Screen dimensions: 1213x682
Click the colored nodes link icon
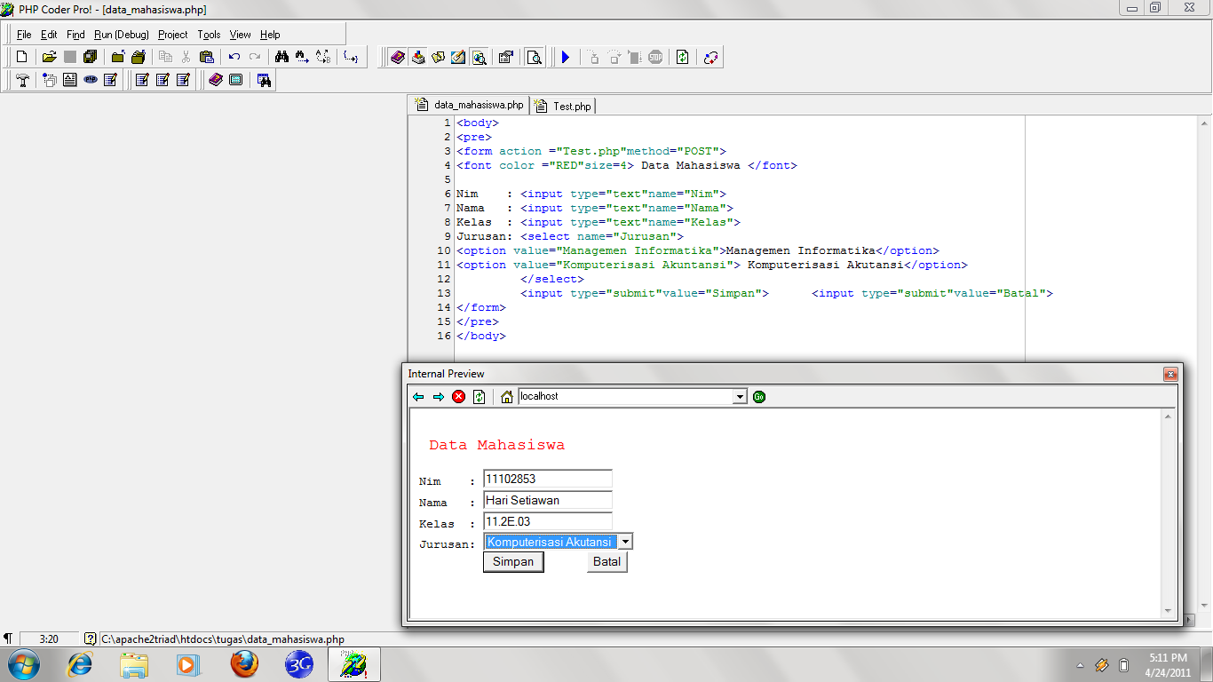pos(710,57)
